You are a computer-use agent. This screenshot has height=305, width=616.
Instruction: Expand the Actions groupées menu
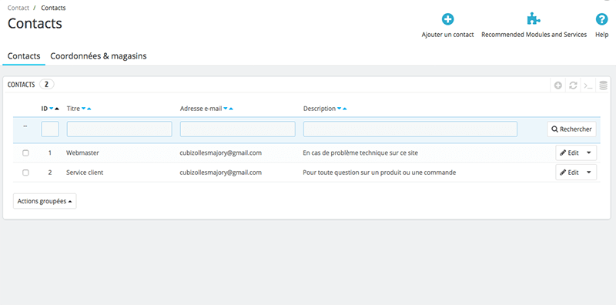[45, 201]
